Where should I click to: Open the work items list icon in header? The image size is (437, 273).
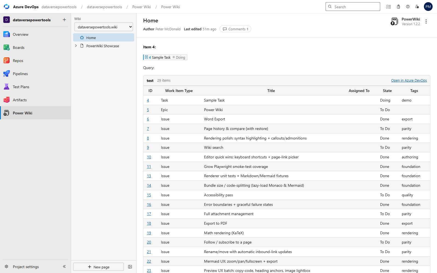(x=389, y=7)
